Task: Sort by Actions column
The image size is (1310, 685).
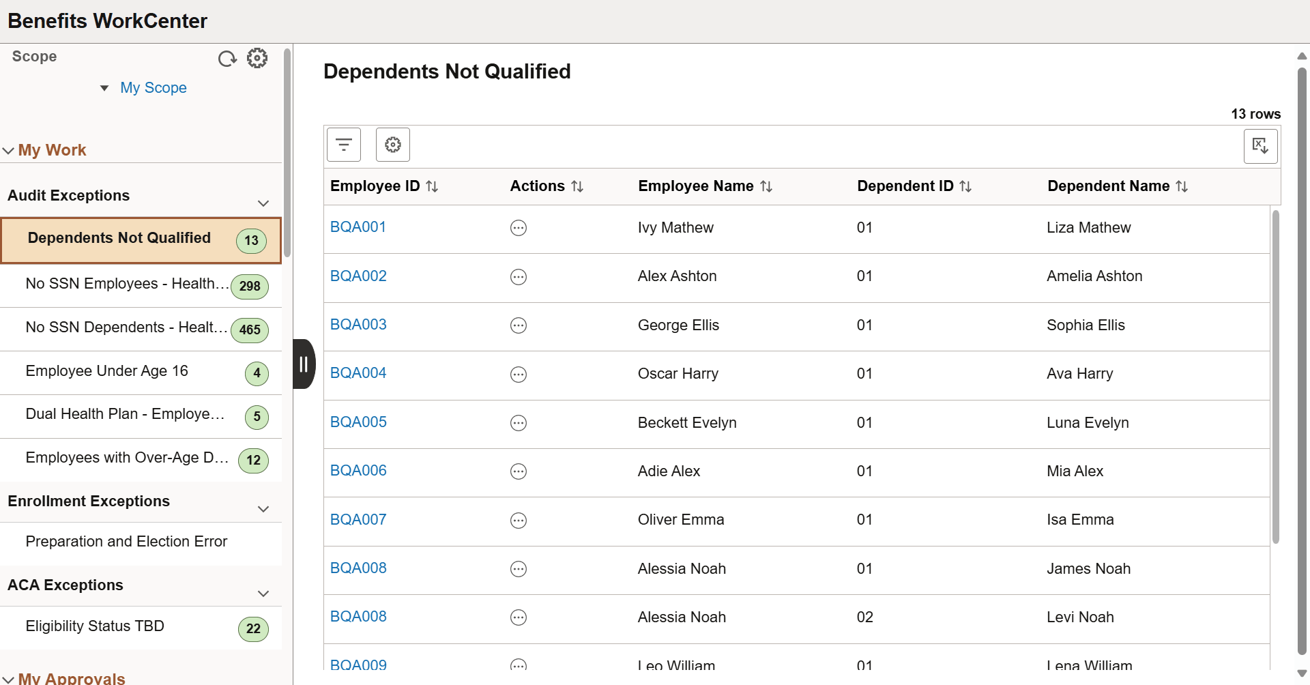Action: coord(577,186)
